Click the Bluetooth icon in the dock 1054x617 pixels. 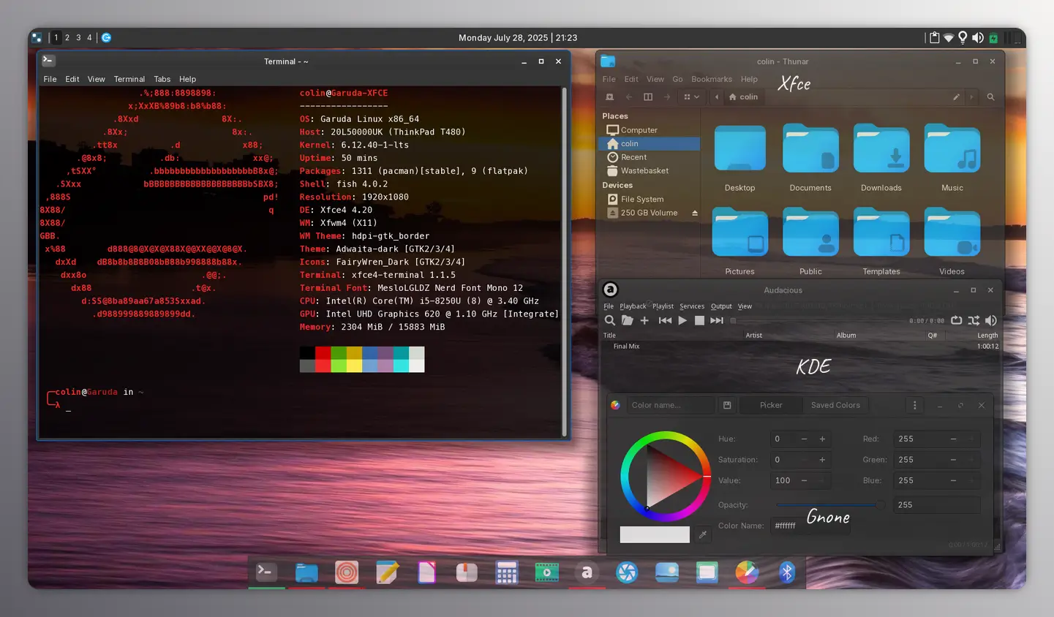click(786, 572)
